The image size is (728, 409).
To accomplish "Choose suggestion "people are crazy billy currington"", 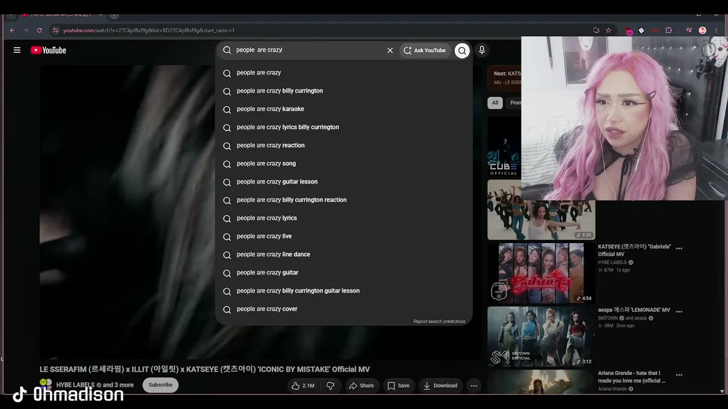I will click(x=344, y=91).
